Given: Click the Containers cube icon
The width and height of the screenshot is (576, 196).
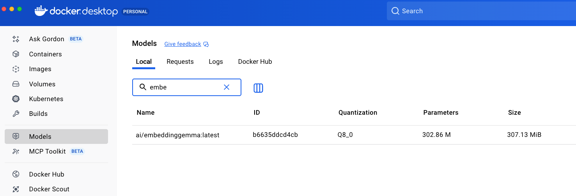Looking at the screenshot, I should [x=16, y=54].
